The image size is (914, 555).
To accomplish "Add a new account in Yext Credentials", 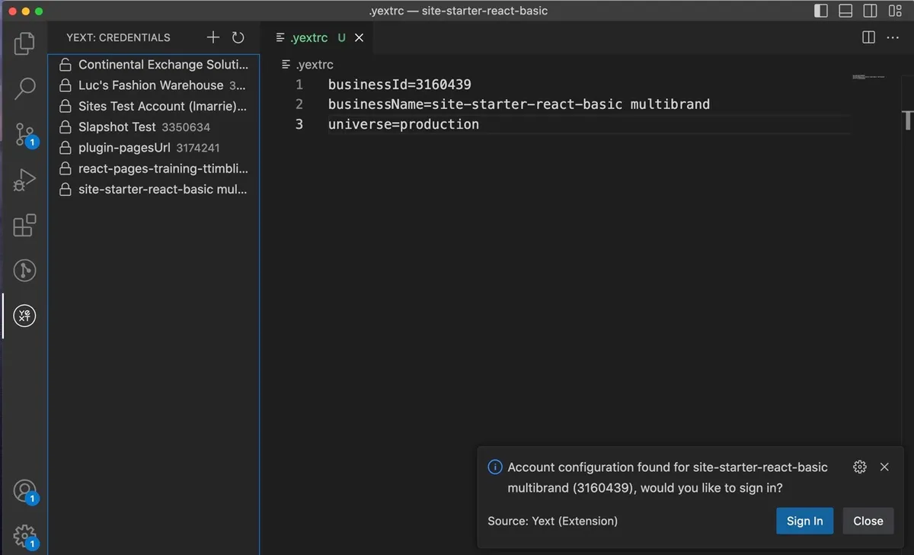I will pyautogui.click(x=213, y=37).
